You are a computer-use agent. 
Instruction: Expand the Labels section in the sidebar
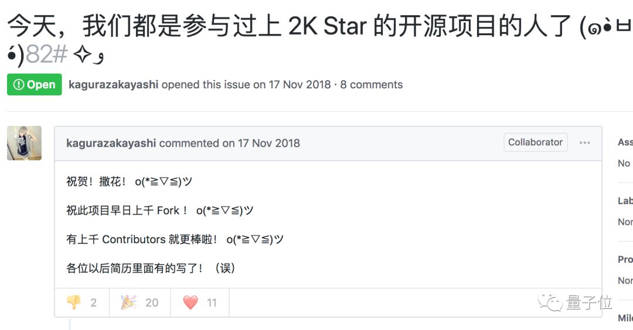[625, 201]
